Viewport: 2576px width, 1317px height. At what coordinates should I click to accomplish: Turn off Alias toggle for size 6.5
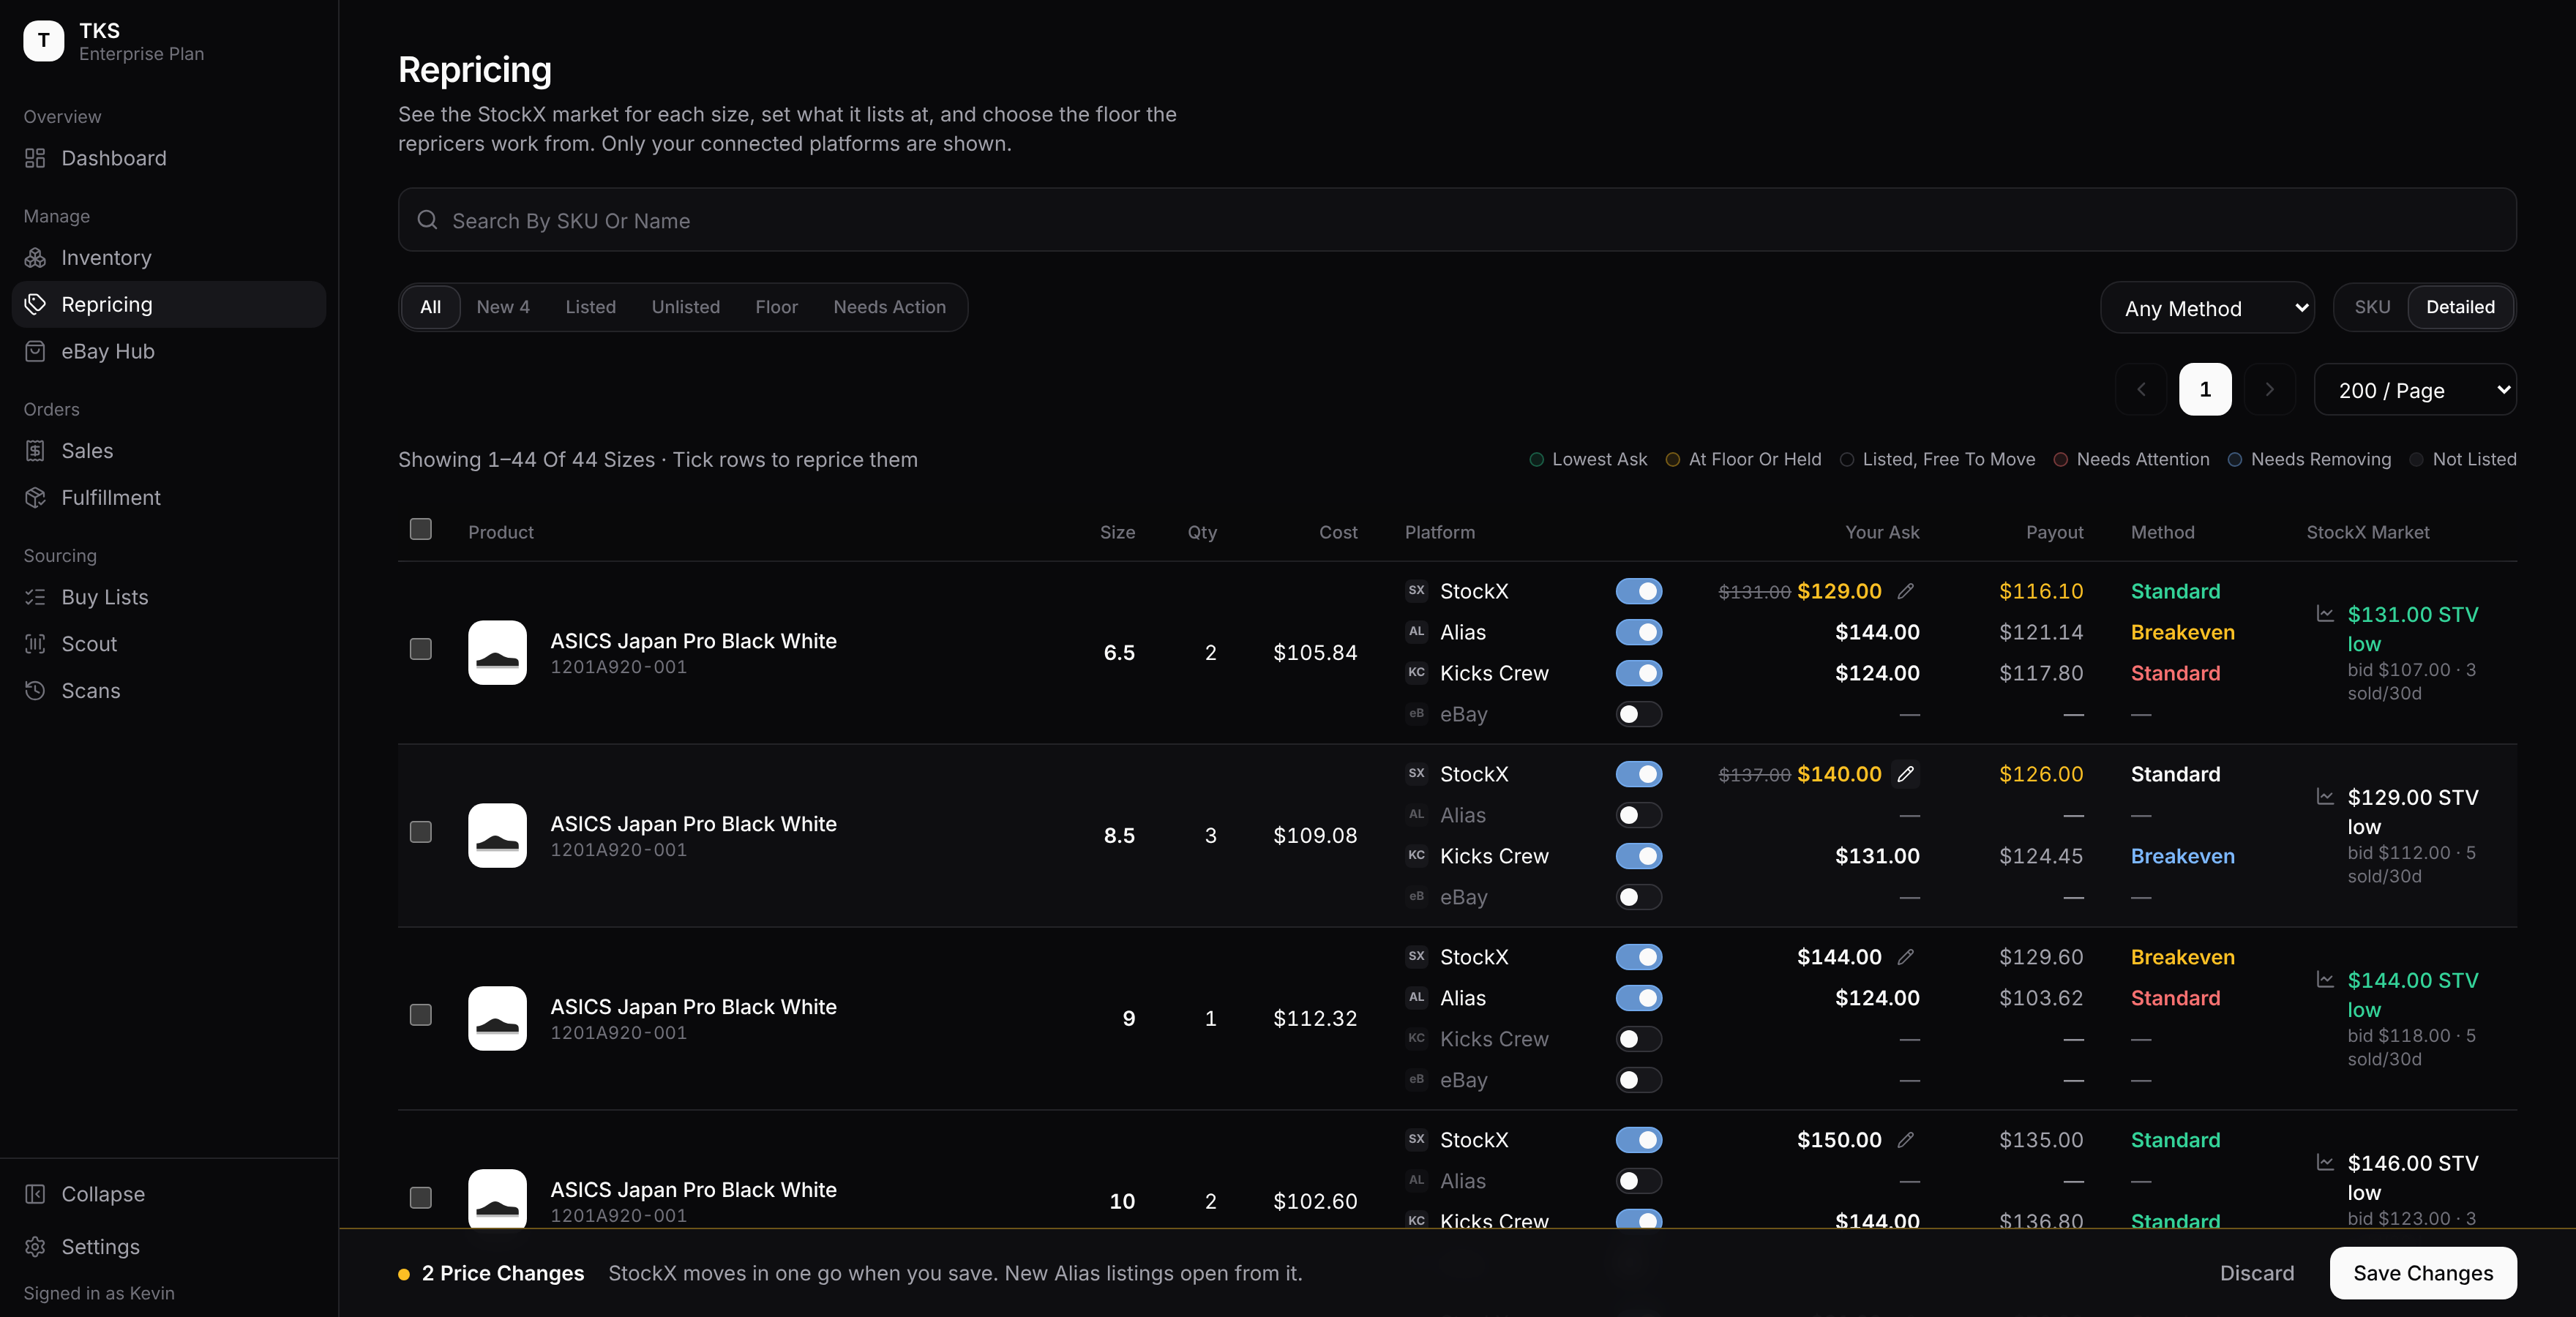coord(1638,632)
